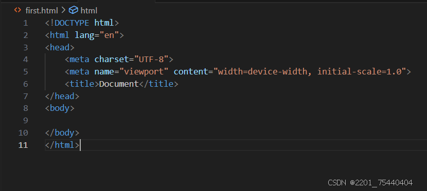The height and width of the screenshot is (191, 427).
Task: Click the closing body tag
Action: point(62,133)
